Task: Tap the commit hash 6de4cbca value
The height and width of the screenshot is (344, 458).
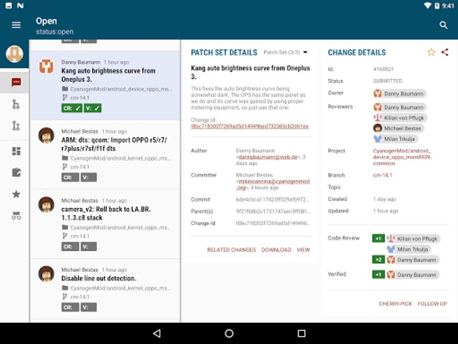Action: pyautogui.click(x=273, y=200)
